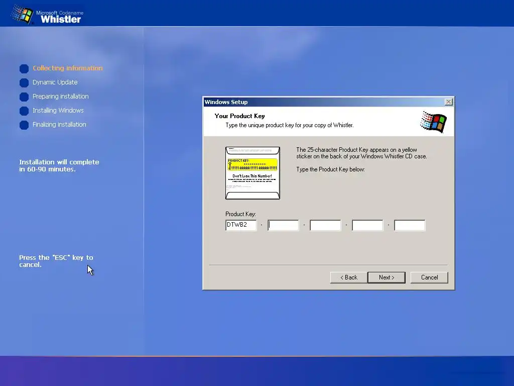Click the third product key field

[325, 225]
